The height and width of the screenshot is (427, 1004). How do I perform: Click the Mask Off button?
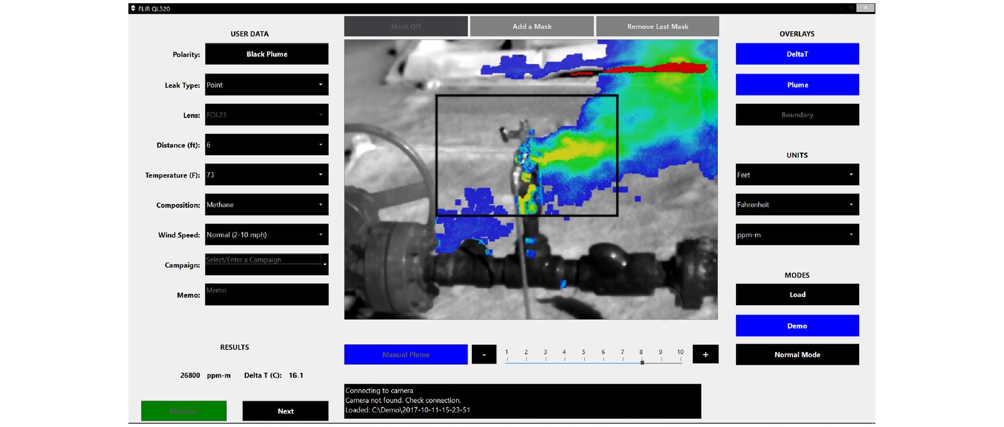[x=406, y=26]
